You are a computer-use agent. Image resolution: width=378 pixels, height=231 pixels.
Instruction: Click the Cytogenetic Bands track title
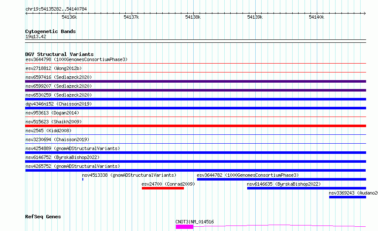point(51,31)
